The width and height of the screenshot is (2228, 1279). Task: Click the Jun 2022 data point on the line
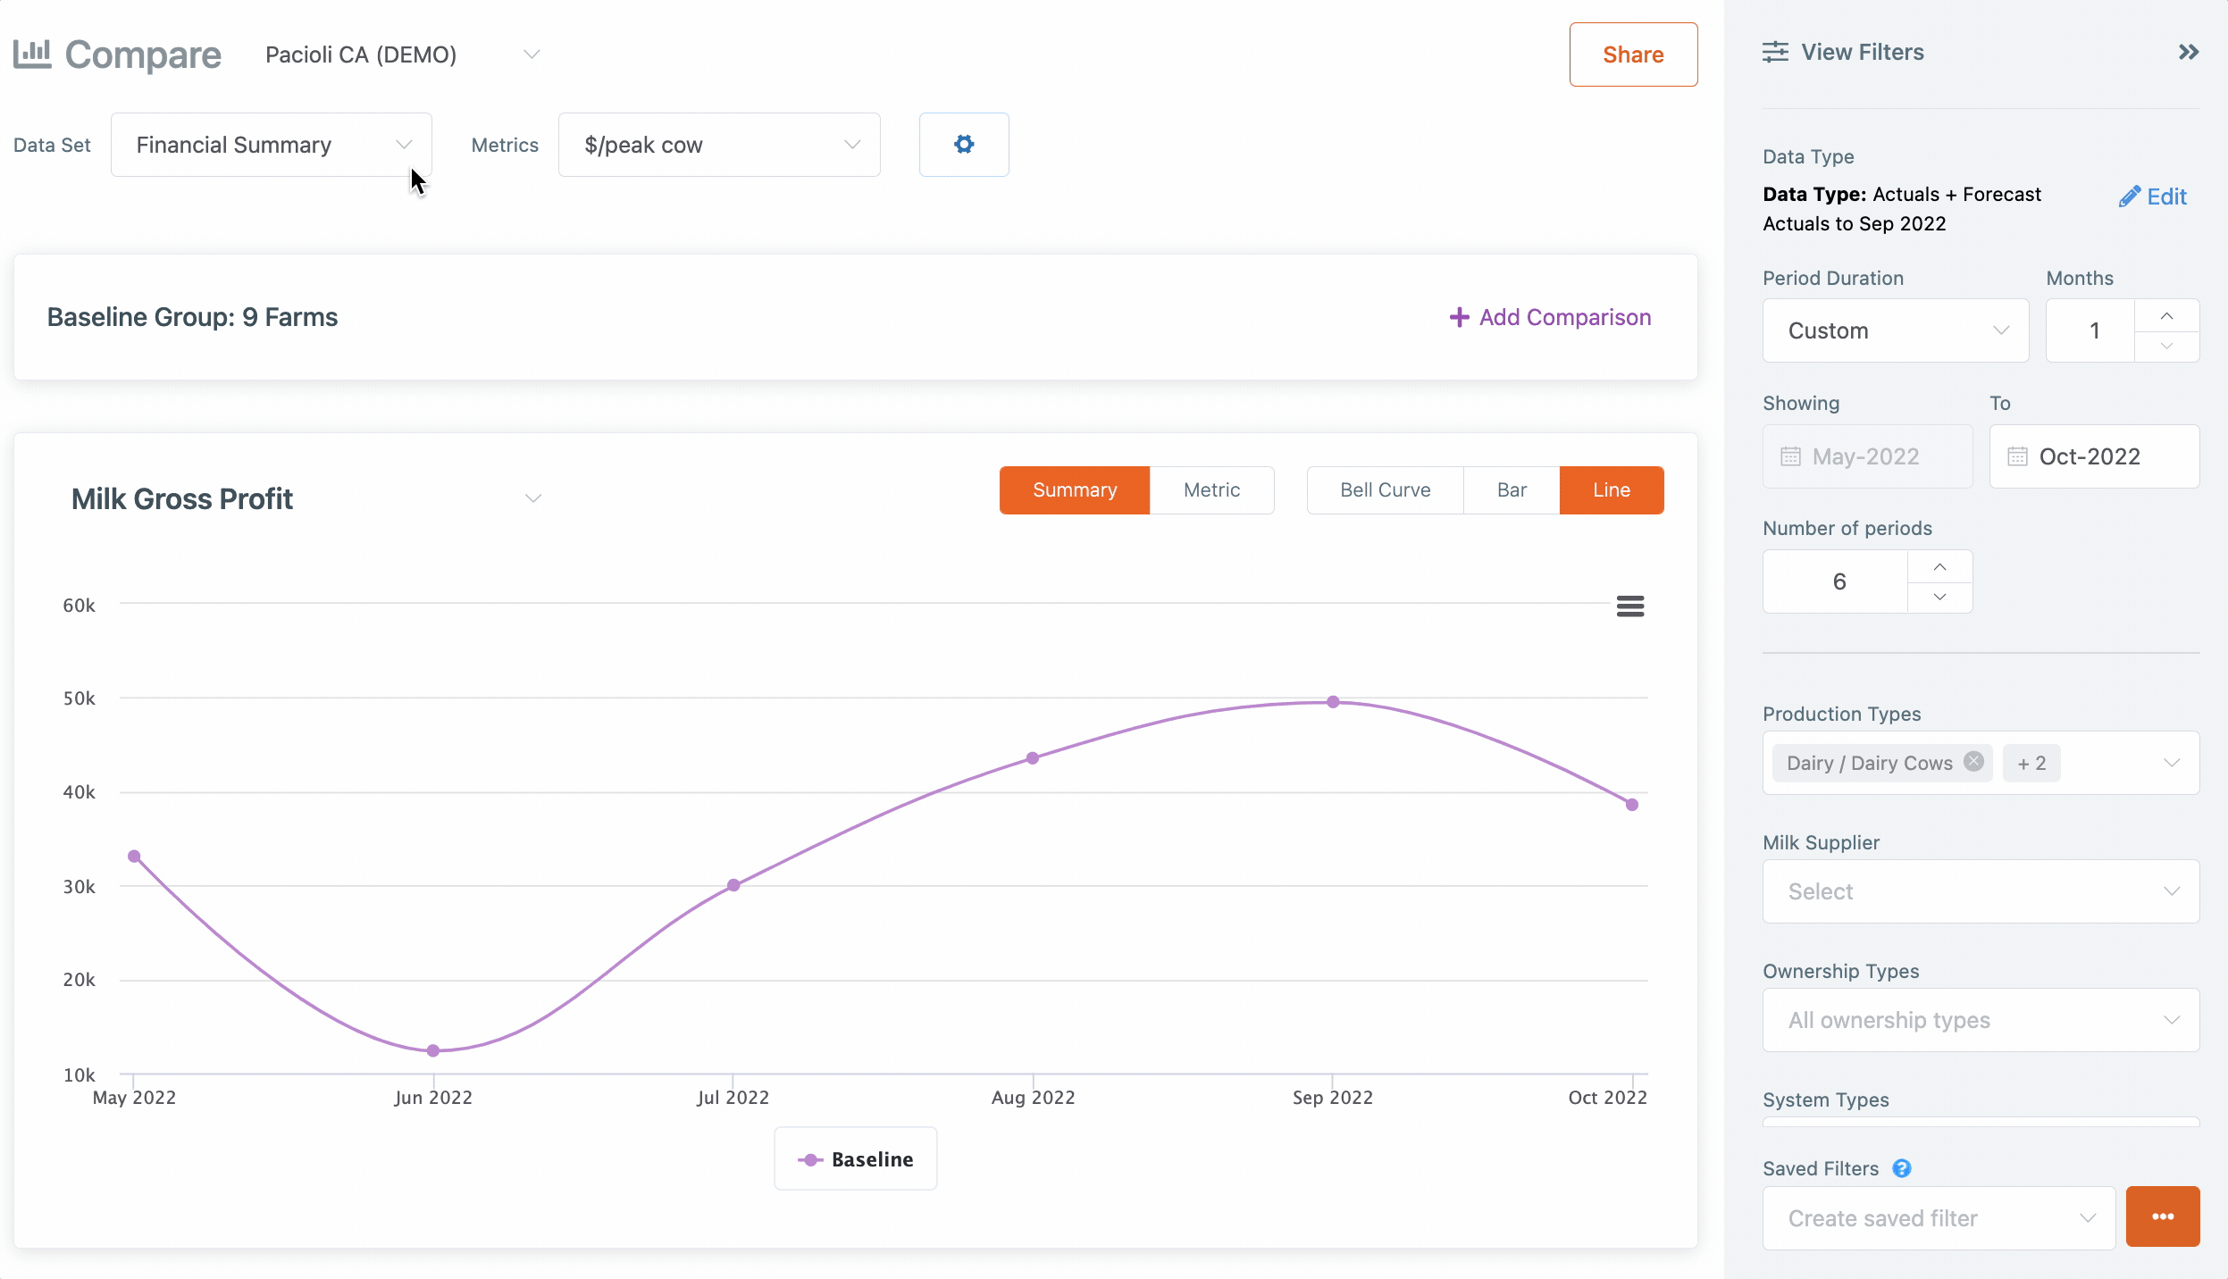coord(433,1050)
